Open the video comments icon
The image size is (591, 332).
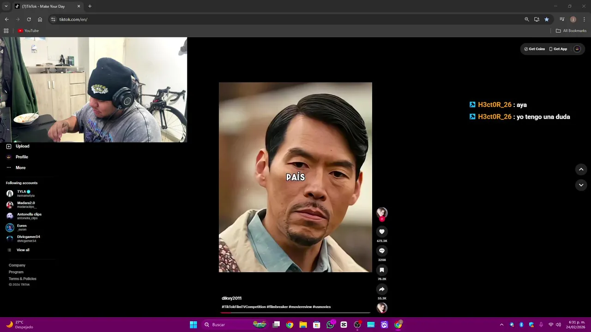(x=382, y=251)
